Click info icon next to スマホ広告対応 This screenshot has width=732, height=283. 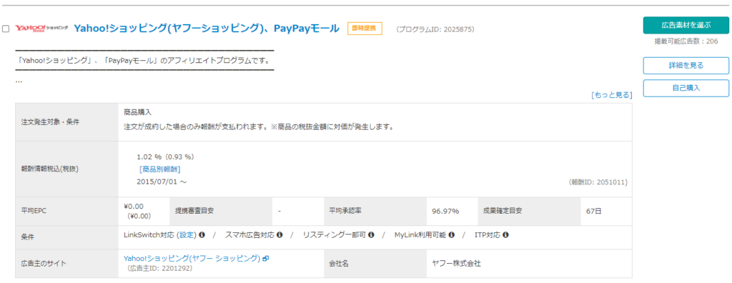point(280,234)
